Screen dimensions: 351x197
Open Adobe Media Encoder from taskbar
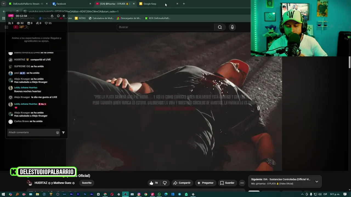coord(71,194)
